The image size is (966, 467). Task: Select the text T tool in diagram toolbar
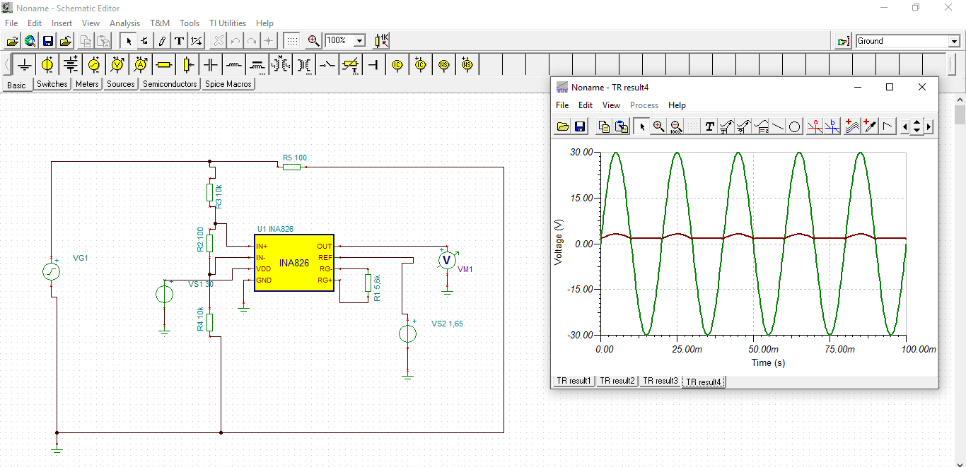709,126
